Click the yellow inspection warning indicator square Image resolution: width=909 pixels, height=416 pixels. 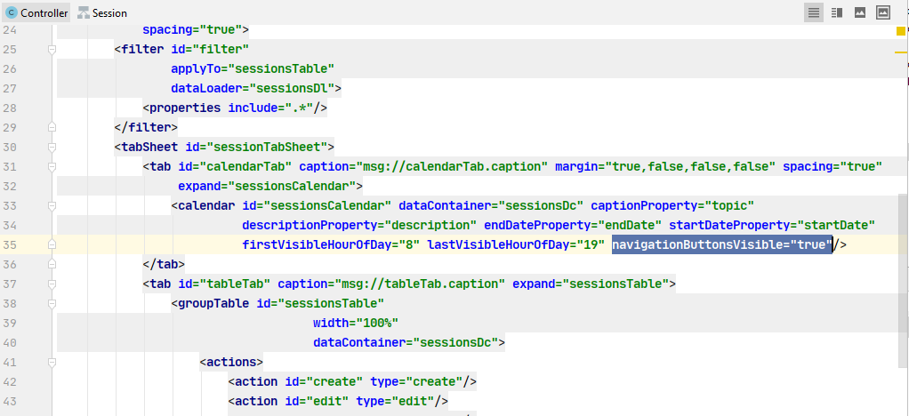click(x=901, y=31)
